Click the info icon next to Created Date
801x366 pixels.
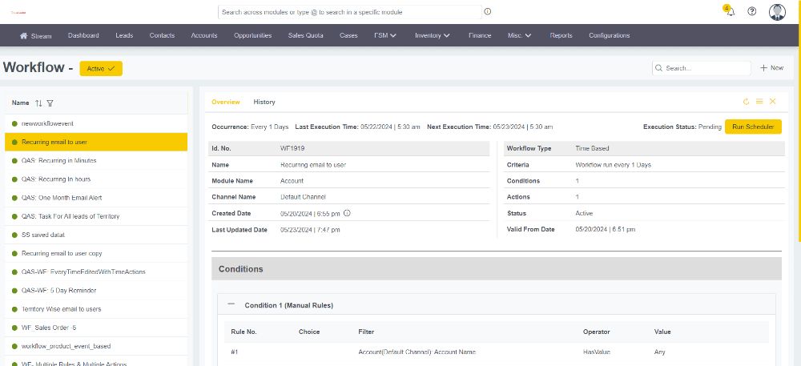click(x=347, y=213)
